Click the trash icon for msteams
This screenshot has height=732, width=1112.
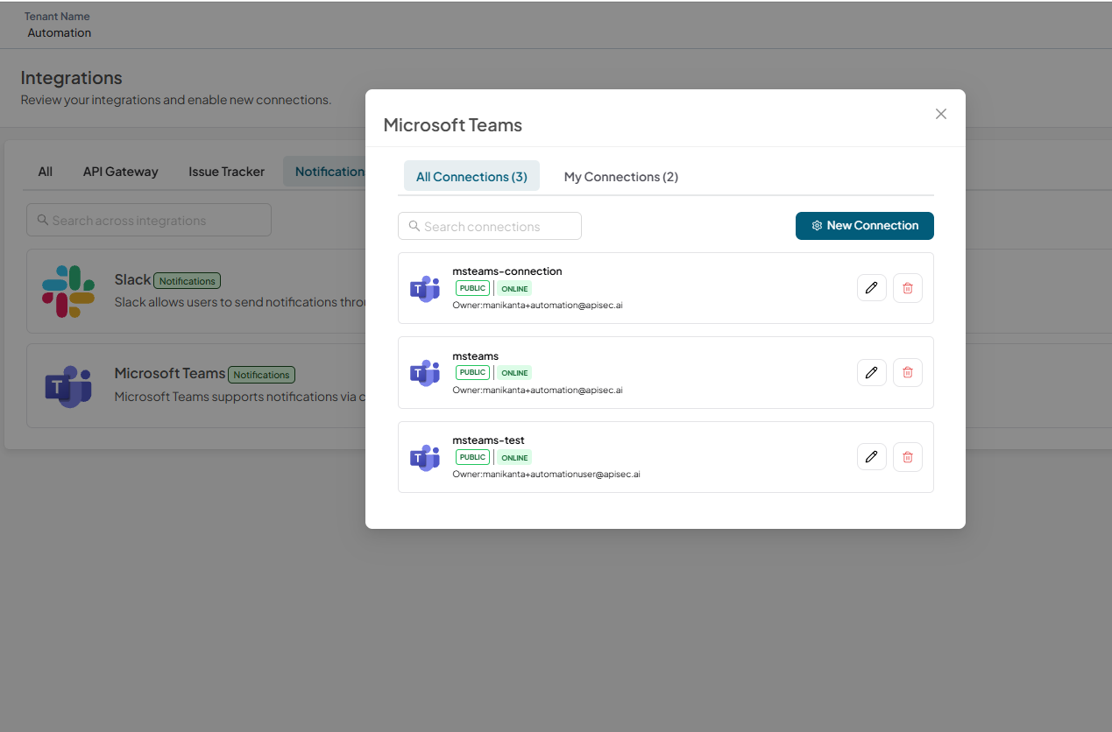pos(907,372)
